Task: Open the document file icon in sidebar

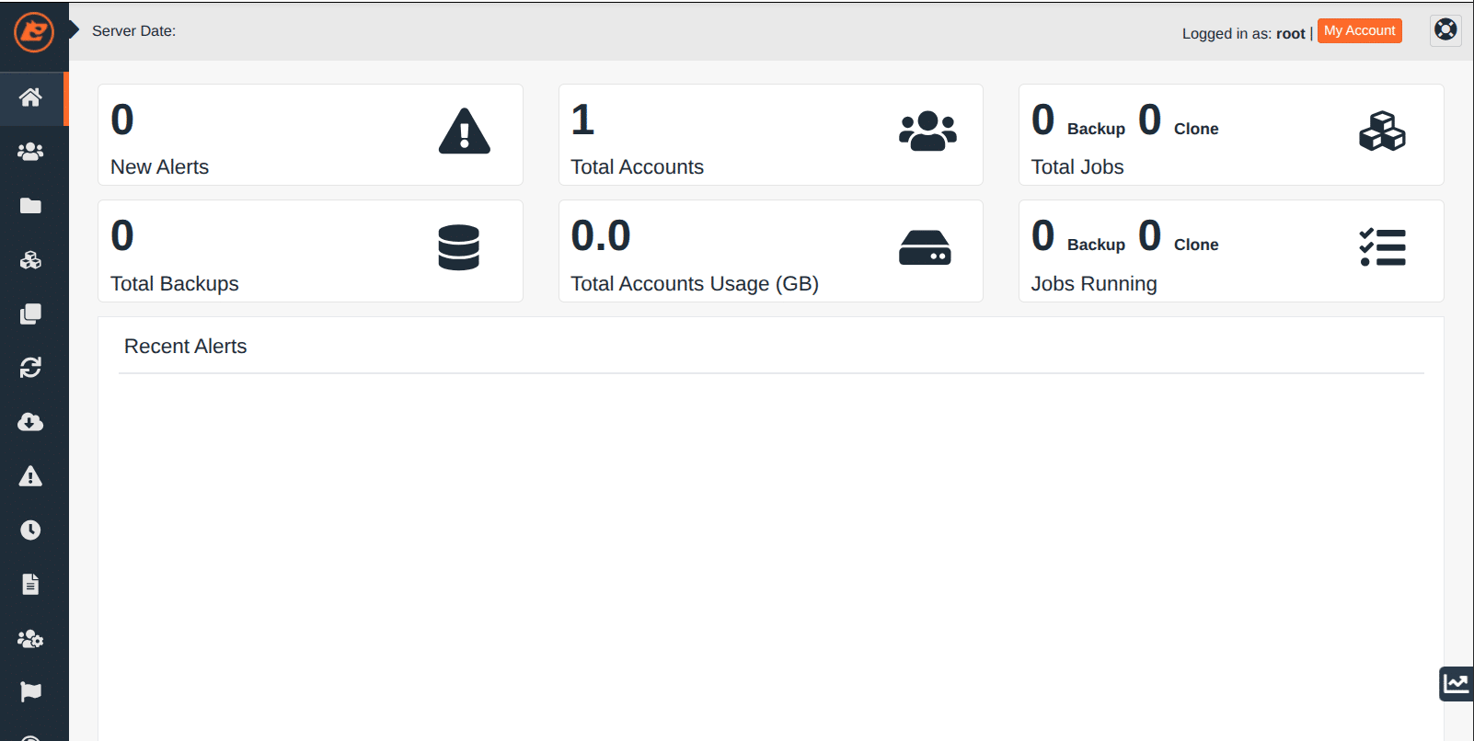Action: [30, 584]
